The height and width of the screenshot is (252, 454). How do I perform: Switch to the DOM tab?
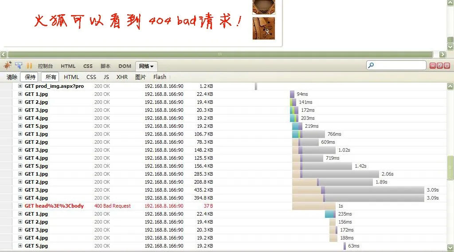pos(125,66)
